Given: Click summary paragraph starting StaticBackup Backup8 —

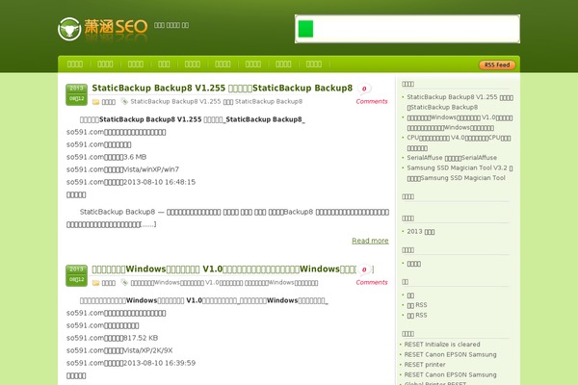Looking at the screenshot, I should click(x=227, y=218).
